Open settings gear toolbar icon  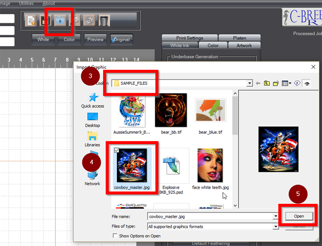[x=89, y=21]
